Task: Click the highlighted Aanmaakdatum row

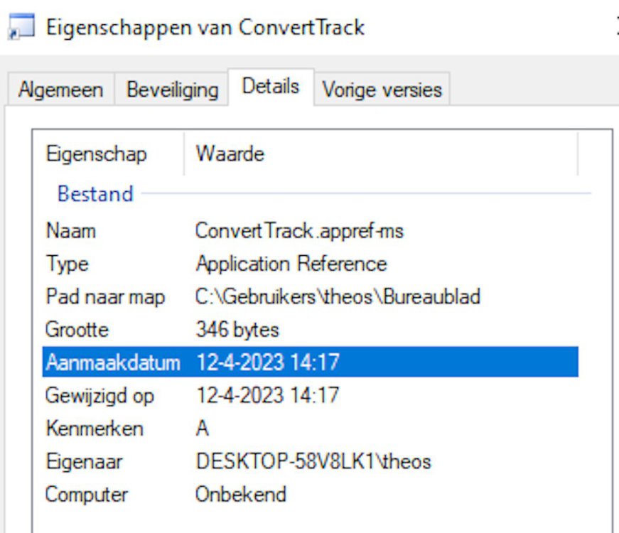Action: pos(310,362)
